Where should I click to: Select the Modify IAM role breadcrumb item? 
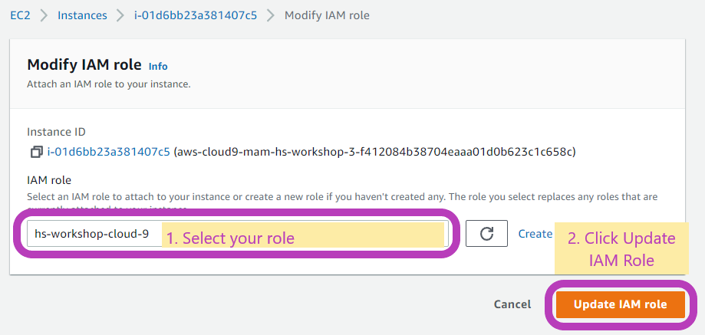327,15
